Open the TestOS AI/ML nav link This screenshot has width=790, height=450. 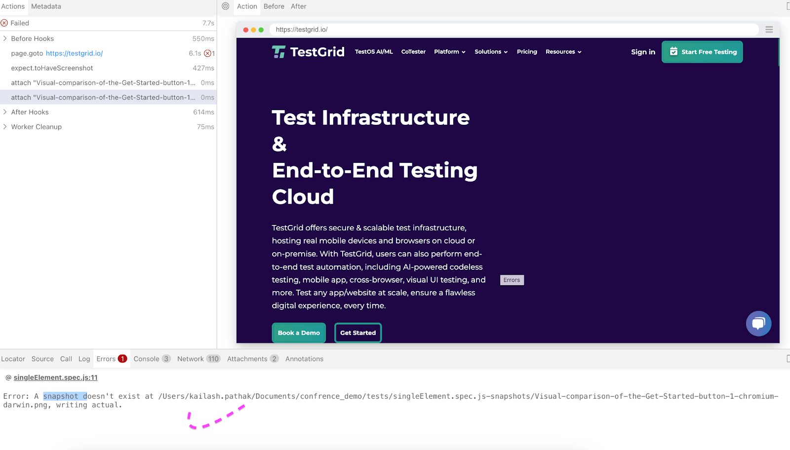coord(374,52)
